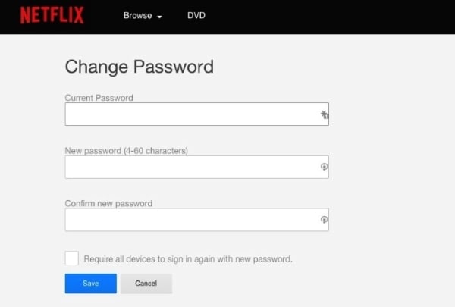Click the Netflix logo
The image size is (455, 307).
[52, 15]
